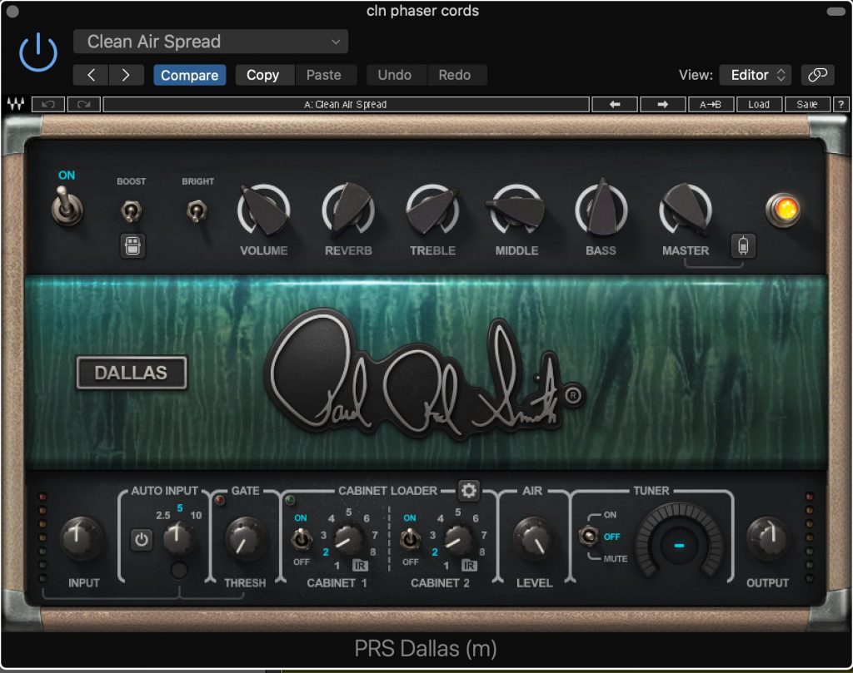Click the Gate red indicator LED

(x=220, y=500)
